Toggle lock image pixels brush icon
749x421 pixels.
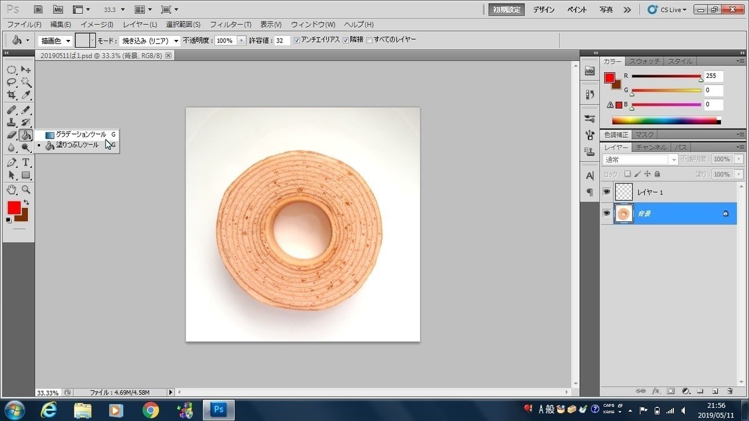click(x=637, y=175)
